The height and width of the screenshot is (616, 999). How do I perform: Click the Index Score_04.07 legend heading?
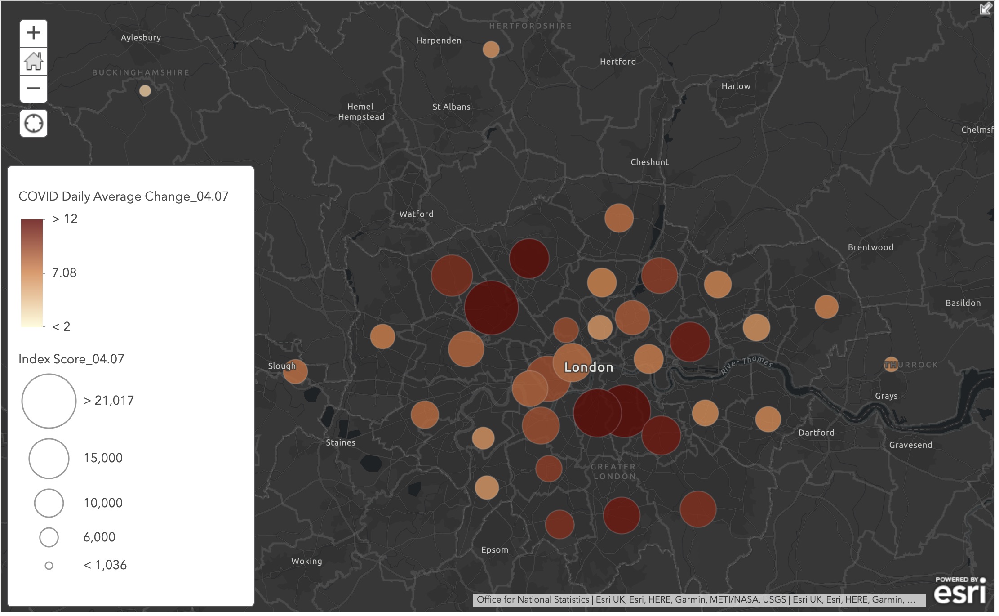point(71,359)
